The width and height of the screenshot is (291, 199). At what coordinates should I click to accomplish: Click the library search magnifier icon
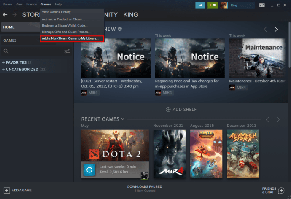[x=6, y=51]
